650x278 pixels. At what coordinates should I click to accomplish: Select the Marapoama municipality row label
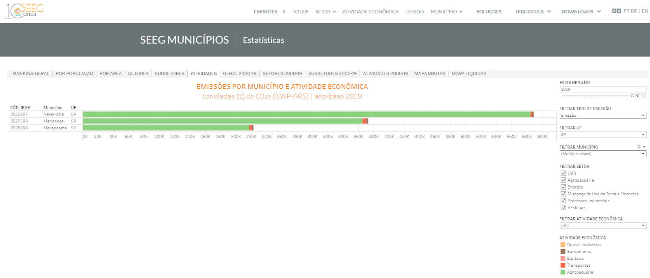[55, 128]
